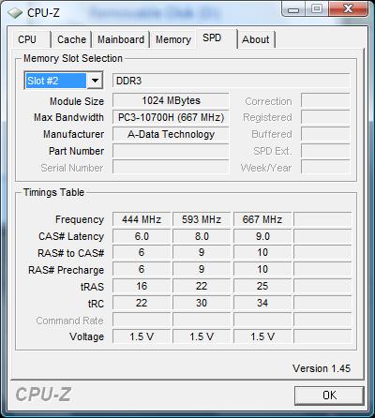
Task: Click the CPU-Z app icon in title bar
Action: coord(14,13)
